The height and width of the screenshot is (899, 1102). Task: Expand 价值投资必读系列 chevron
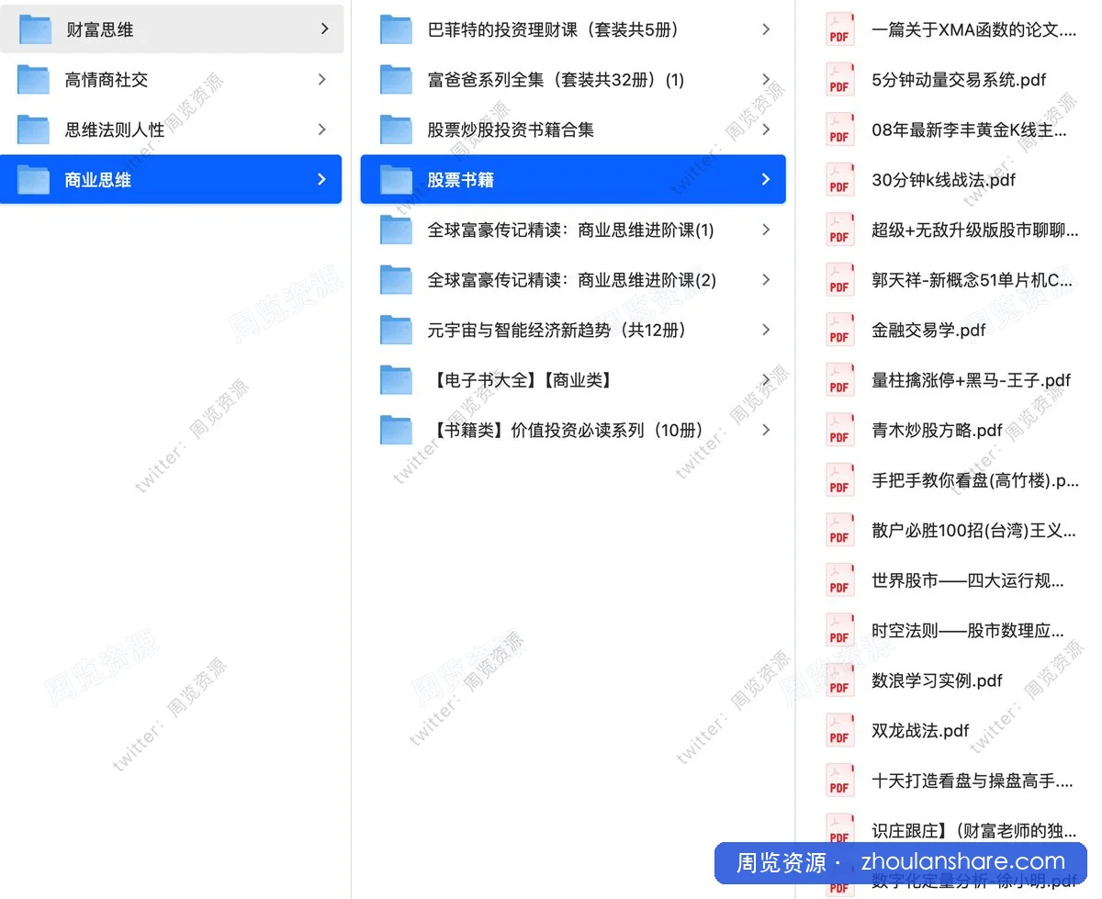pyautogui.click(x=766, y=430)
